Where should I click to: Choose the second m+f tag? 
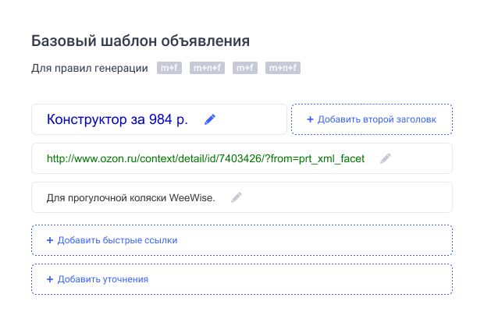pyautogui.click(x=245, y=69)
